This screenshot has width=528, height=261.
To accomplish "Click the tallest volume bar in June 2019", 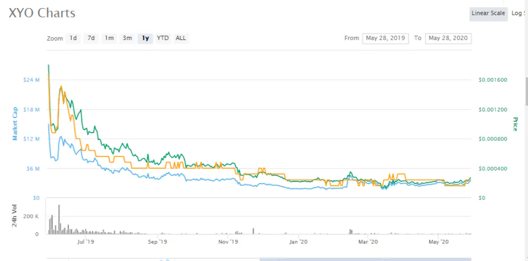I will (x=59, y=219).
